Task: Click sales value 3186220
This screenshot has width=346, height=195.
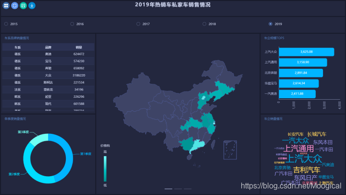Action: click(x=79, y=75)
